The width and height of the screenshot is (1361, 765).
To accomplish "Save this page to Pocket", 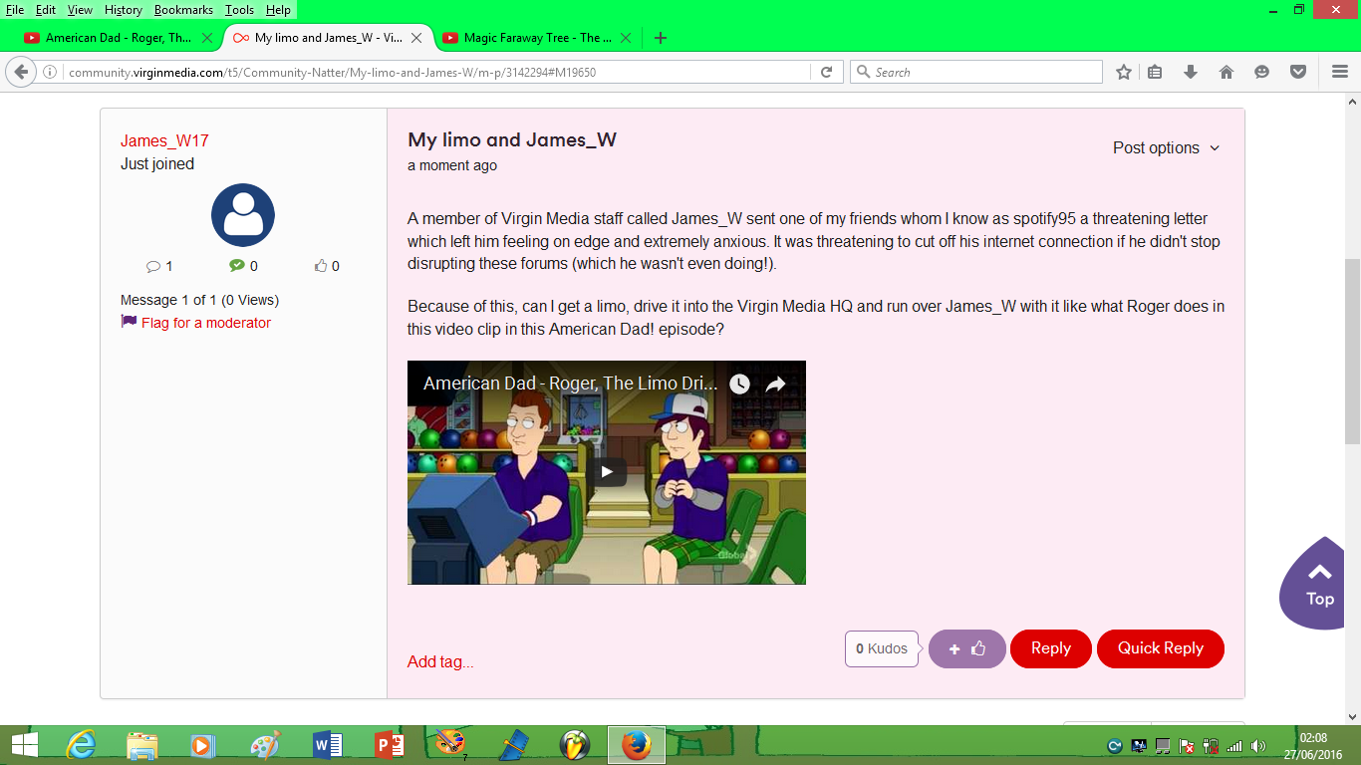I will [x=1297, y=71].
